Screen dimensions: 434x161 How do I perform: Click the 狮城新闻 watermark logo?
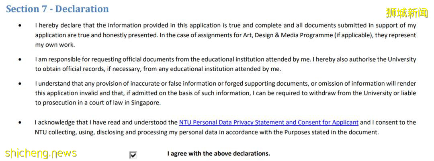coord(407,13)
